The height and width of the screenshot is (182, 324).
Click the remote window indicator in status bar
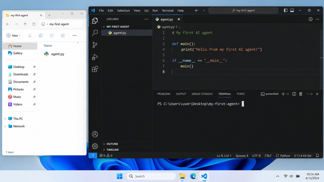[x=93, y=155]
